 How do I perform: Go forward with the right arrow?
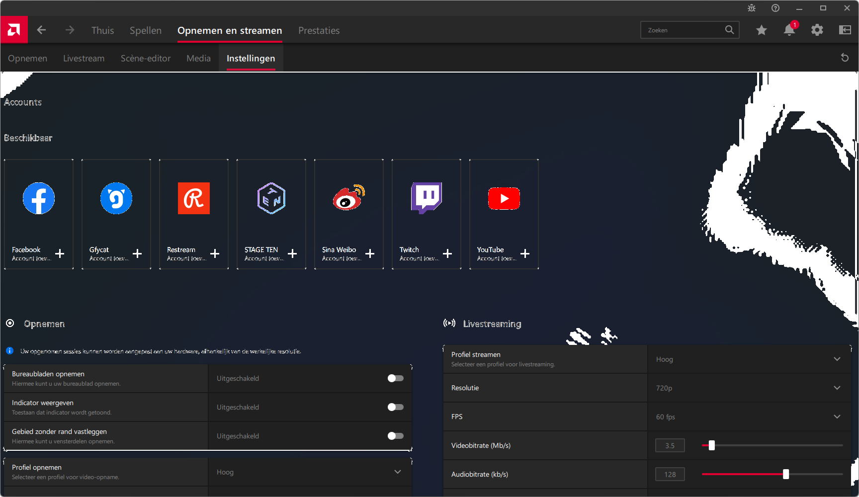pos(70,30)
